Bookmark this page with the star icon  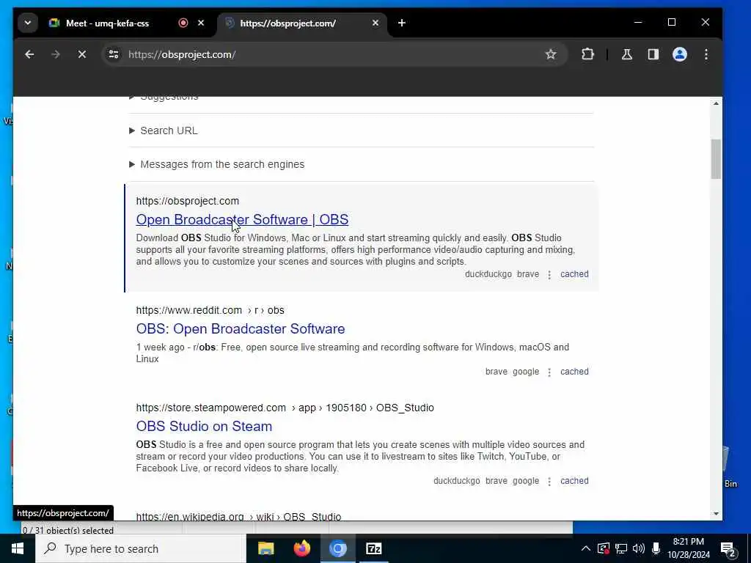[551, 54]
